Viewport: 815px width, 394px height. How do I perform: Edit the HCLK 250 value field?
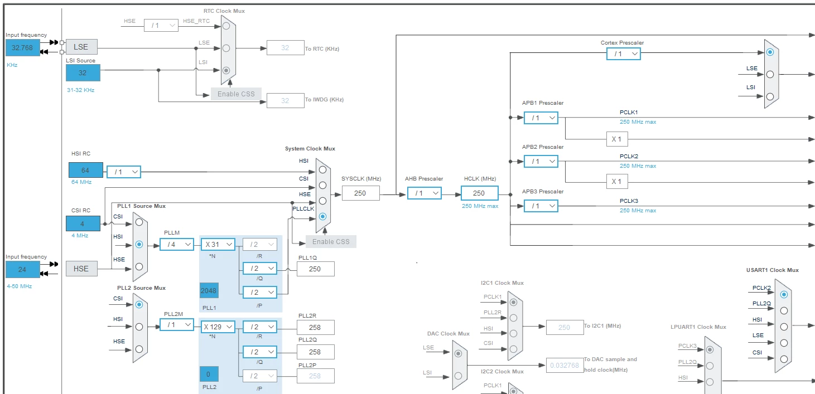tap(480, 193)
